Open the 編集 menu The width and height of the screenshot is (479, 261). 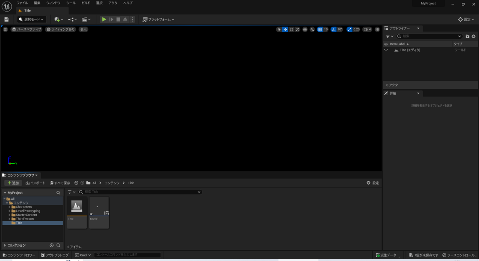tap(37, 3)
